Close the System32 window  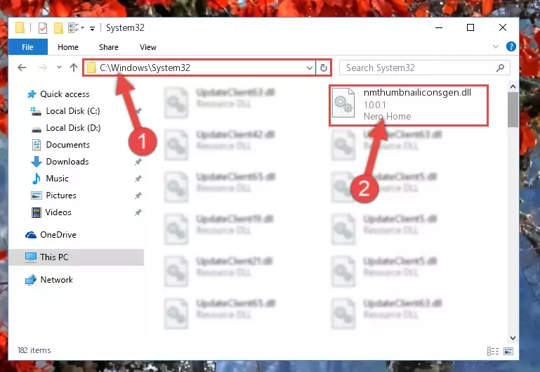[503, 27]
